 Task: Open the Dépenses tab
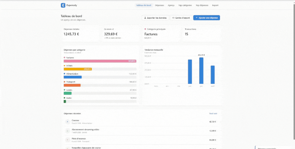[159, 5]
